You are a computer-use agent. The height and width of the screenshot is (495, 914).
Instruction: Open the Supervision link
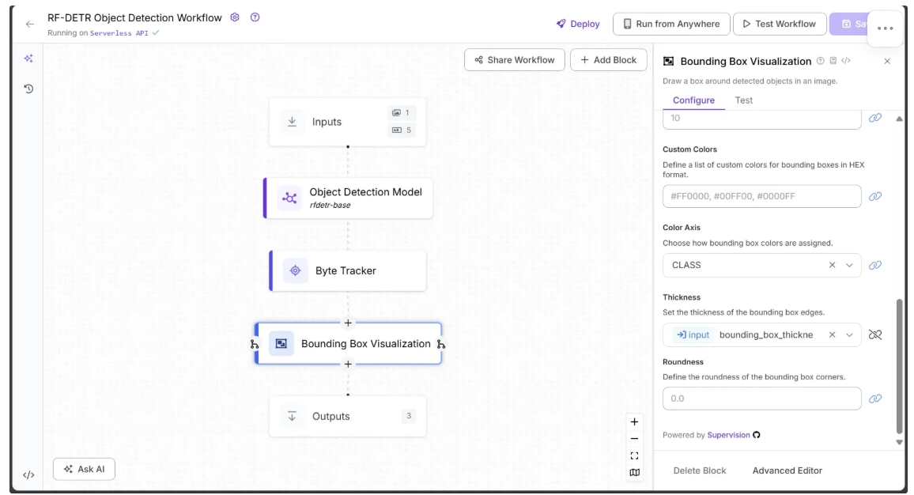click(728, 435)
